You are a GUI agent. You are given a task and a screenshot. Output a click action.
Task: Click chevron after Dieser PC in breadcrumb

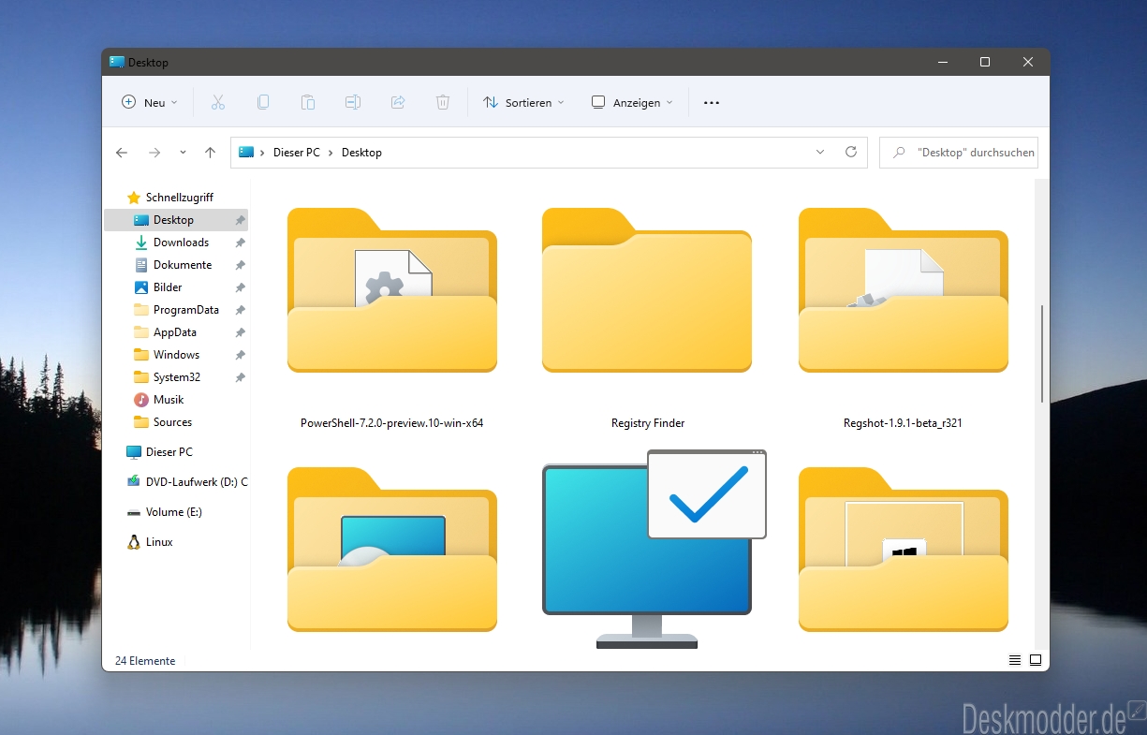[331, 153]
